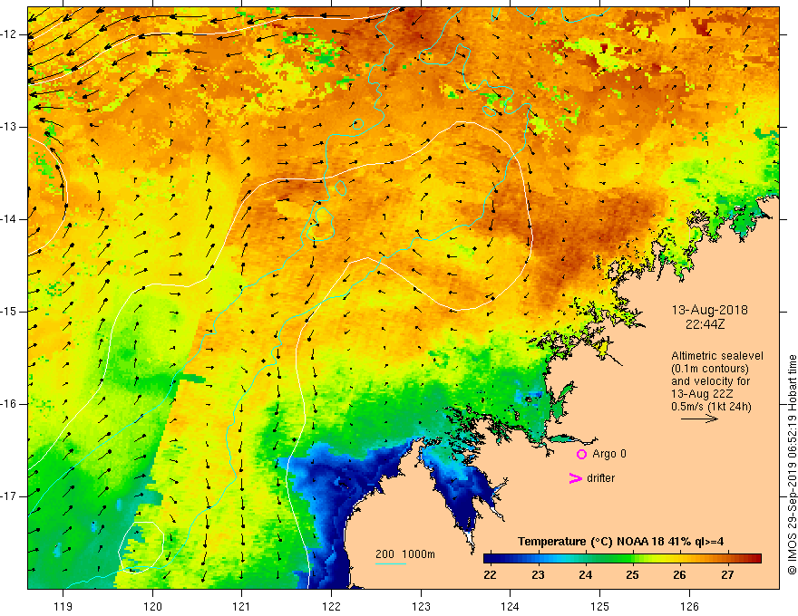
Task: Click the 0.5m/s (1kt 24h) label
Action: tap(711, 407)
